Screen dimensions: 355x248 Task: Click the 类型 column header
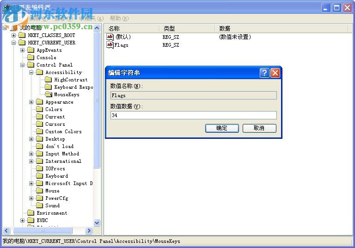point(187,28)
